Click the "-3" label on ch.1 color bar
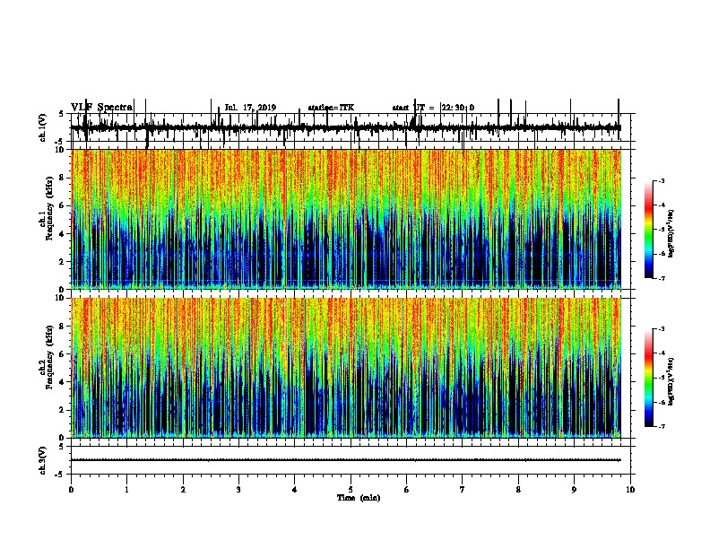This screenshot has height=549, width=710. coord(661,180)
